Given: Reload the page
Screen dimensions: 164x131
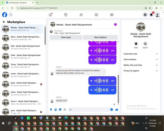Looking at the screenshot, I should coord(12,8).
